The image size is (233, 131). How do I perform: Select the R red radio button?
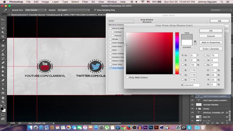[x=183, y=70]
